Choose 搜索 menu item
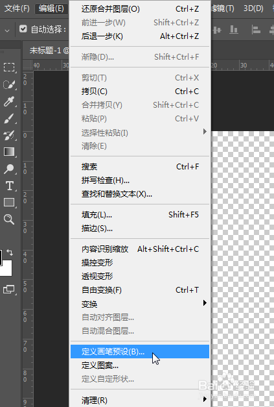Viewport: 274px width, 407px height. click(x=140, y=167)
